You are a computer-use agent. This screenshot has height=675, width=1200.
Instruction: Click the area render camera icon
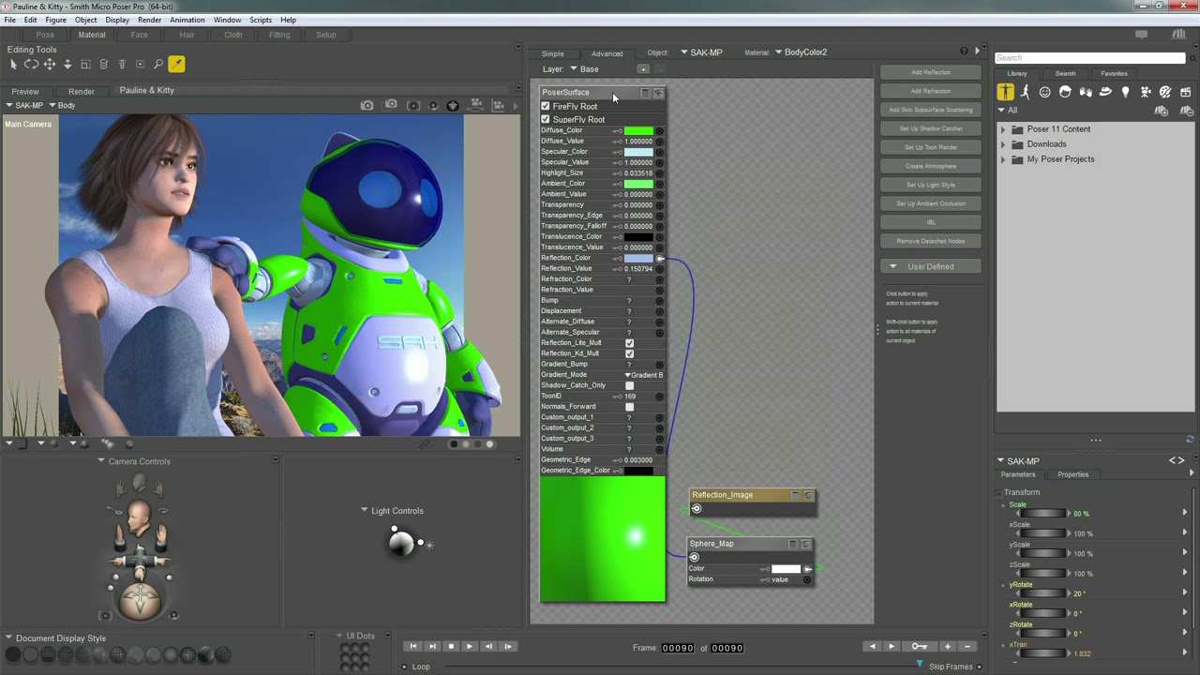coord(391,105)
